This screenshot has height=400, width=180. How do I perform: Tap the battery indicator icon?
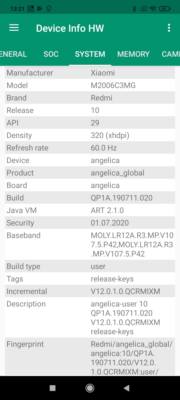pyautogui.click(x=164, y=9)
